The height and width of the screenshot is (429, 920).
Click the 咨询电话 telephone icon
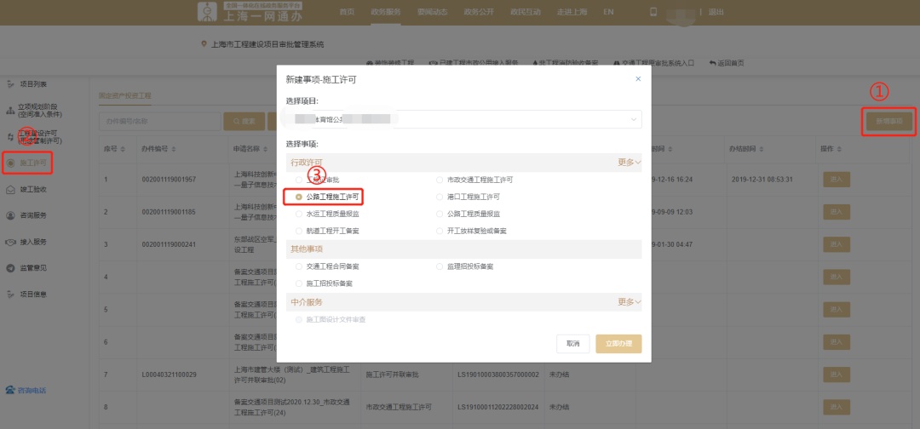tap(10, 391)
